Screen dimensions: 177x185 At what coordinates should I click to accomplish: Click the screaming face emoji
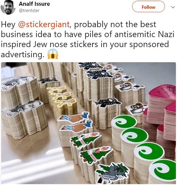click(53, 54)
